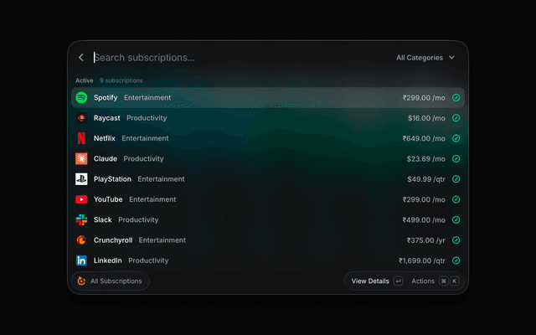Click the Crunchyroll logo icon
The image size is (536, 335).
(81, 240)
